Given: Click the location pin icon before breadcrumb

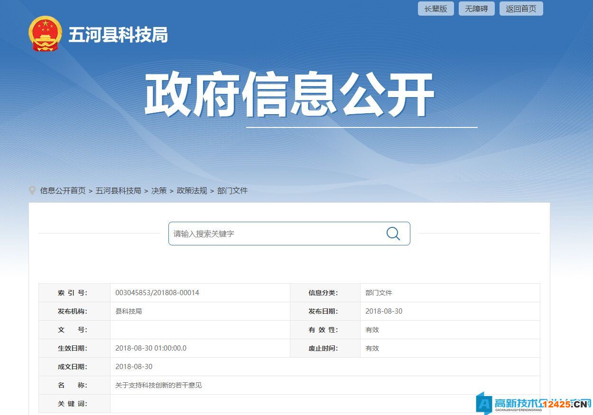Looking at the screenshot, I should click(32, 190).
